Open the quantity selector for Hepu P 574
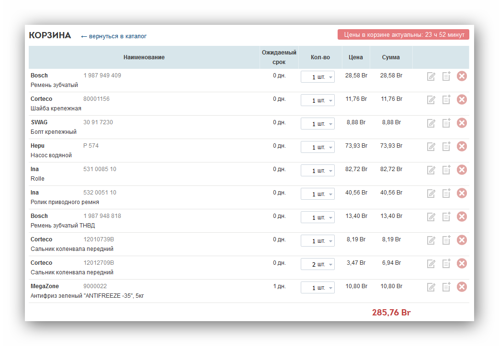 [318, 147]
